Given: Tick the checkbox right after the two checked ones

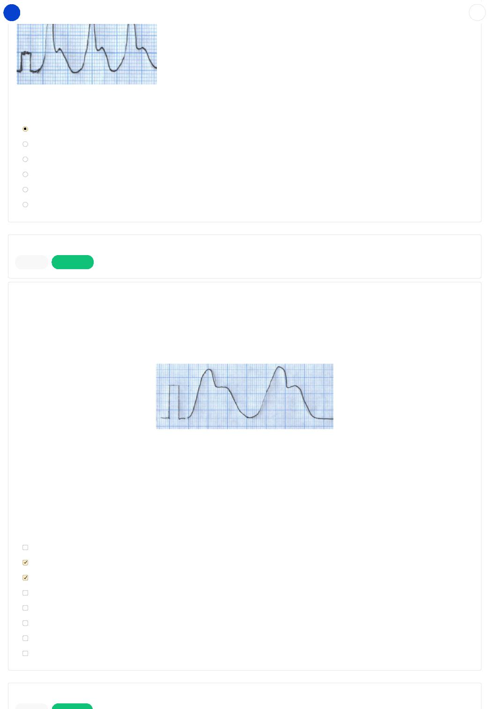Looking at the screenshot, I should click(25, 593).
